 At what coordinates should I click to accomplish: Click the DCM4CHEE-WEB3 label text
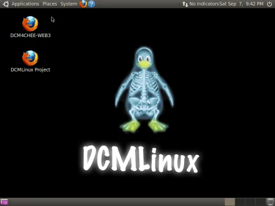30,35
